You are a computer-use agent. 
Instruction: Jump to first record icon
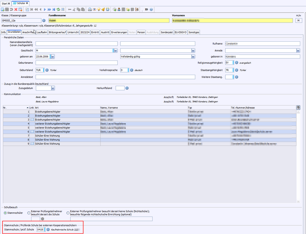31,9
